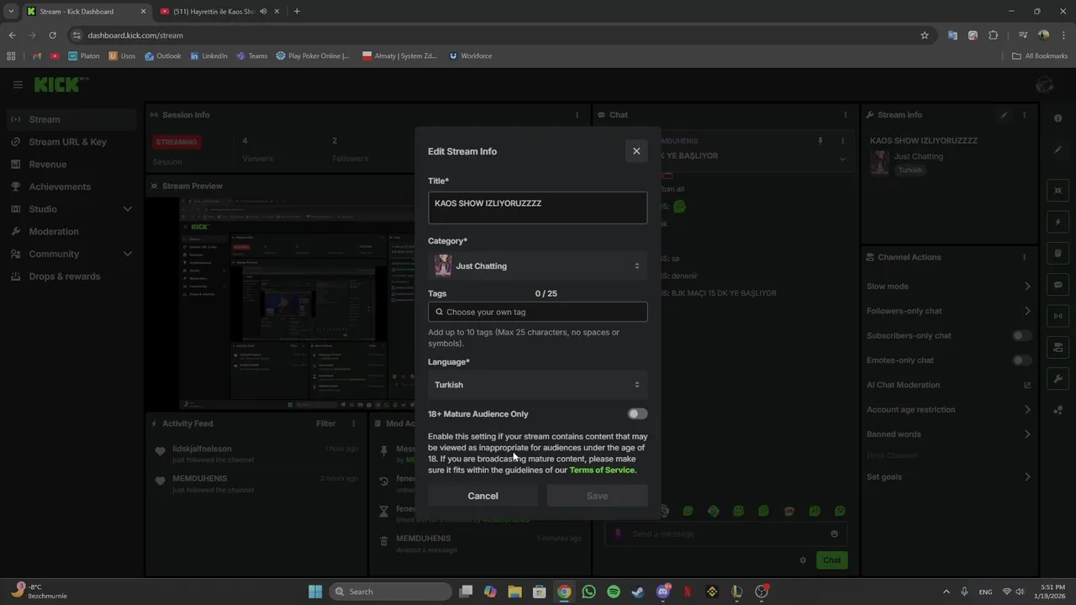
Task: Expand Banned words option
Action: click(x=949, y=434)
